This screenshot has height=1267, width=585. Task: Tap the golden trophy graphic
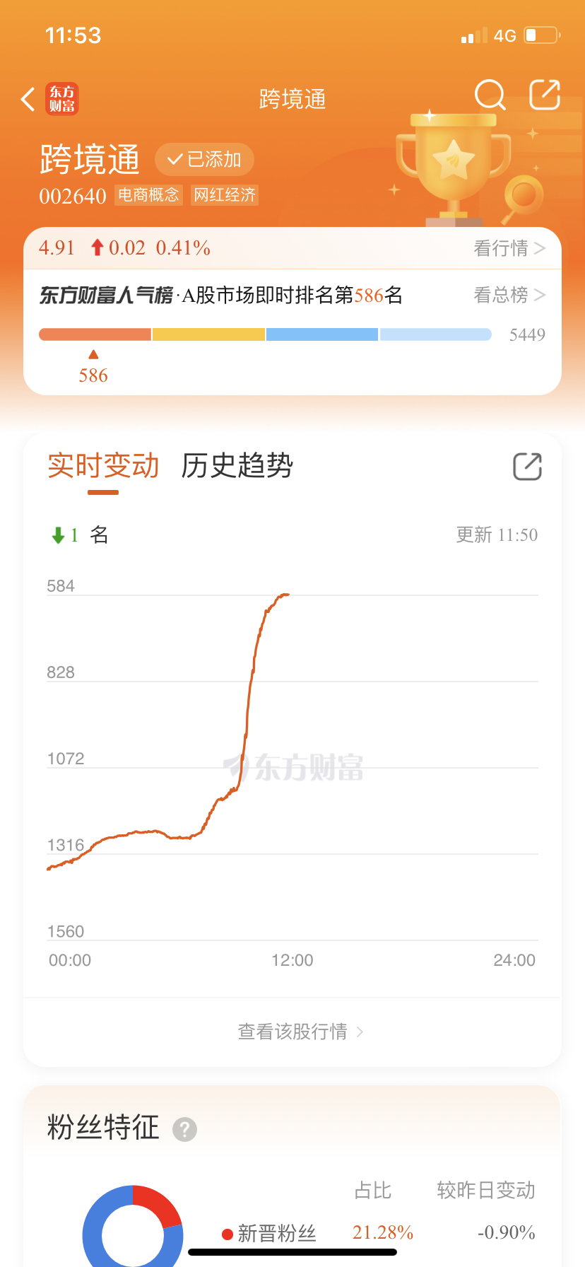point(453,168)
